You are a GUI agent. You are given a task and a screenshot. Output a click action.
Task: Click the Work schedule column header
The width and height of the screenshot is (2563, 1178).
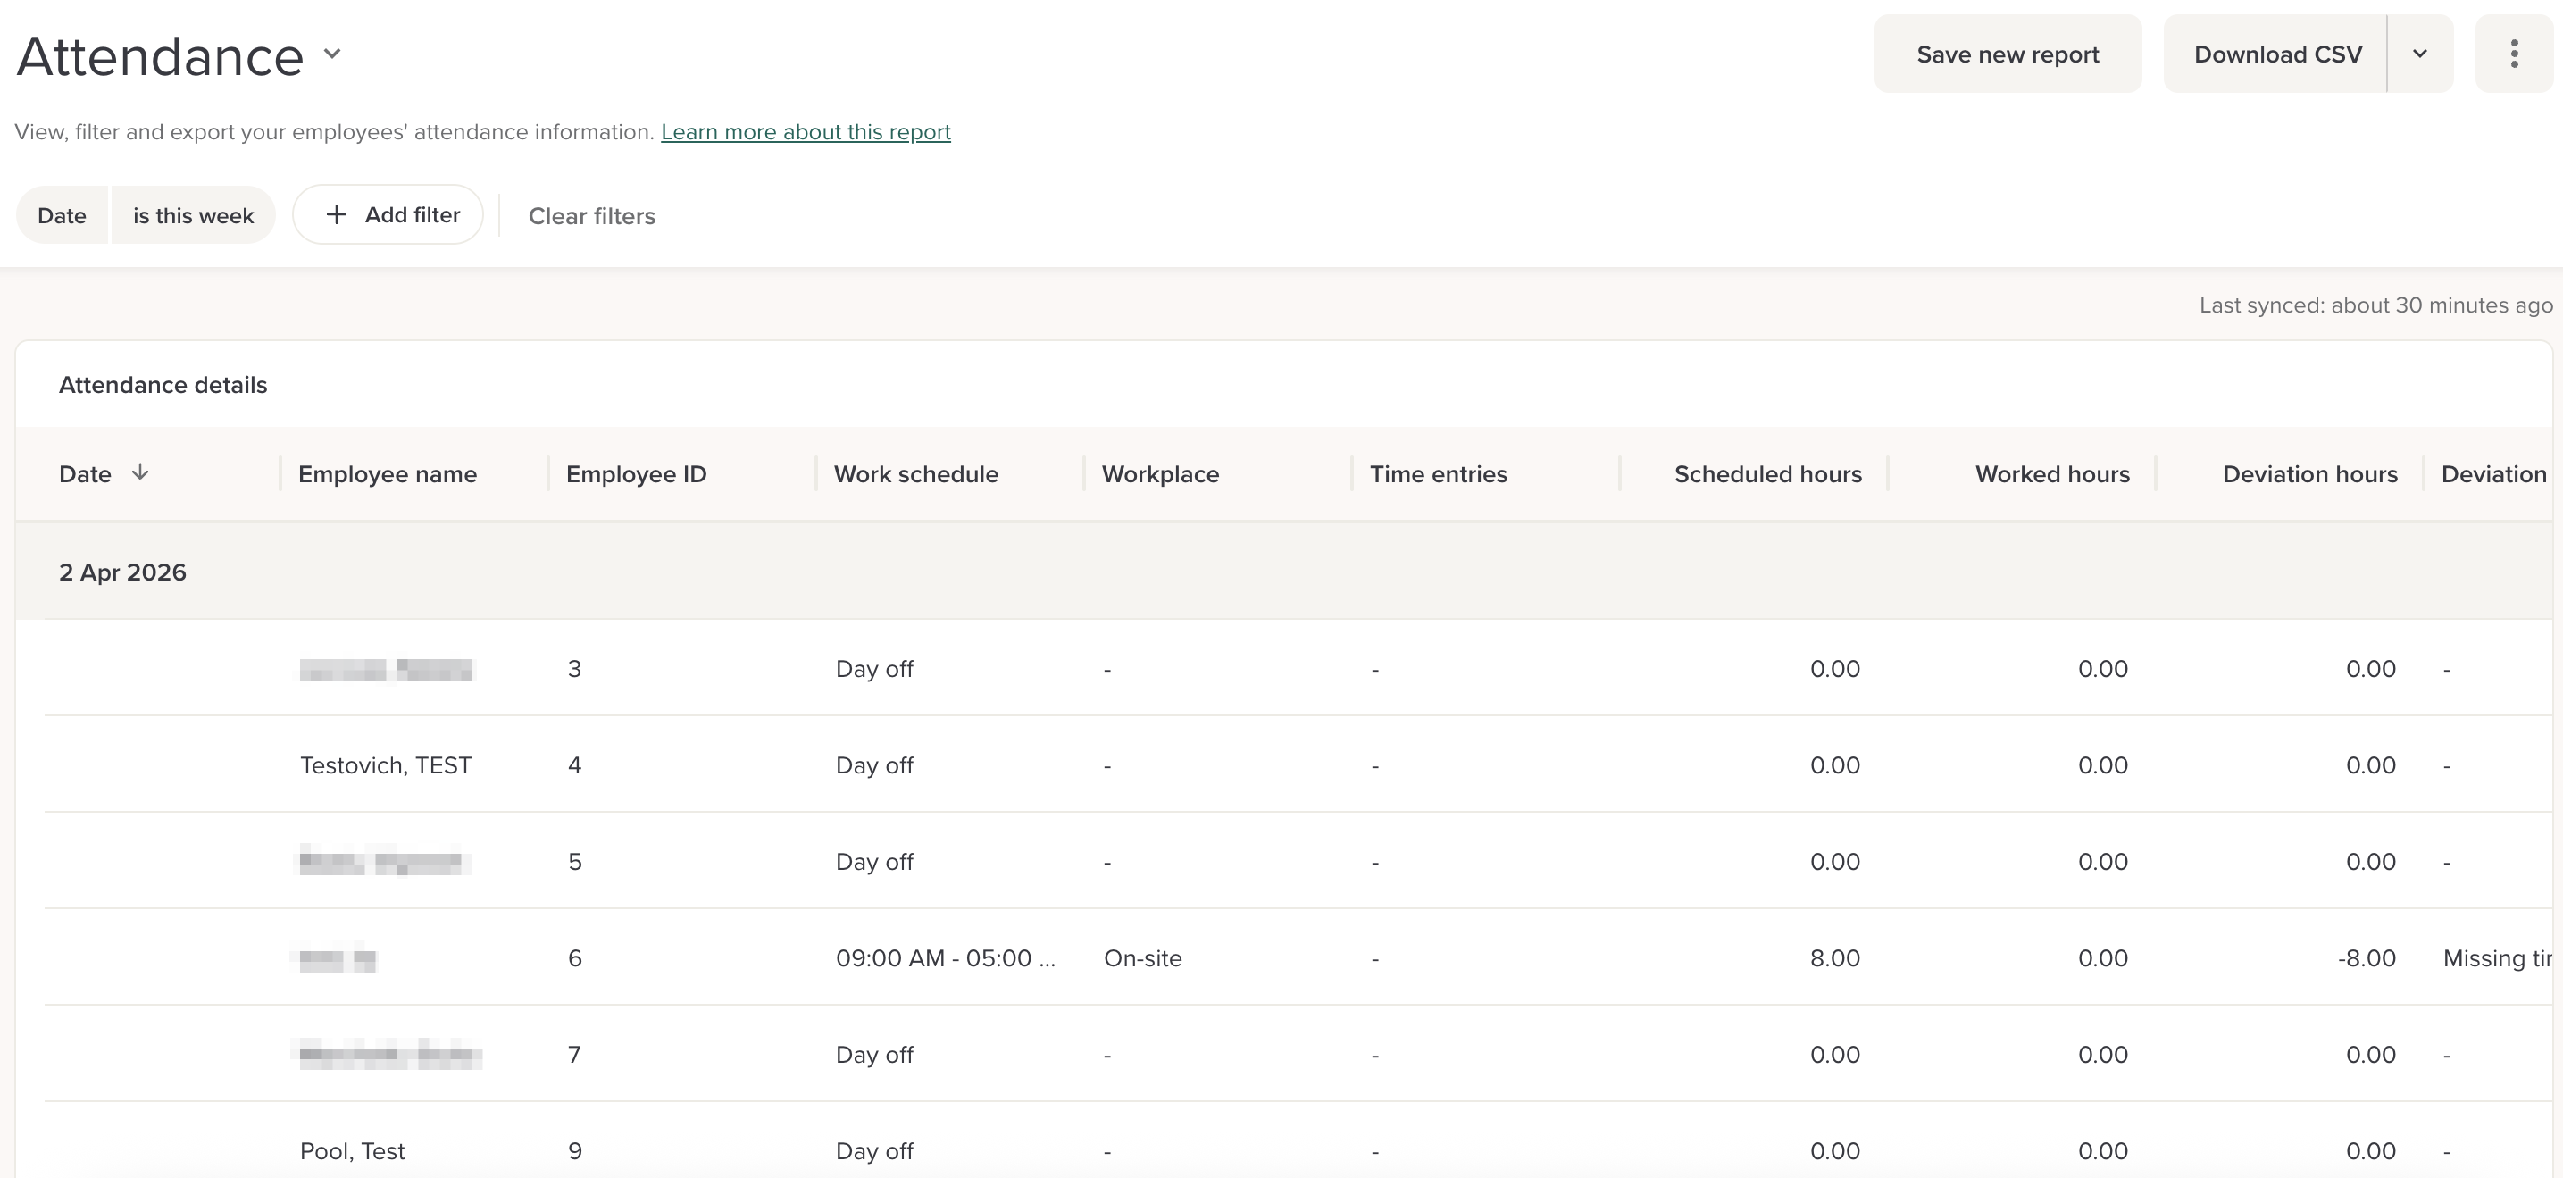915,474
